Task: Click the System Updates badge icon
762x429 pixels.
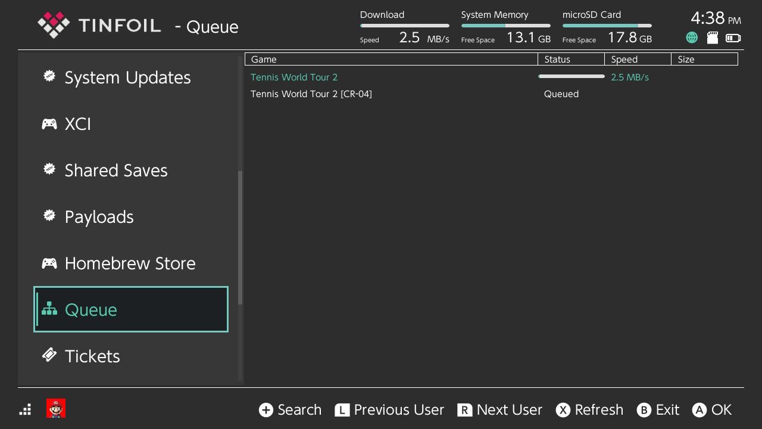Action: click(49, 76)
